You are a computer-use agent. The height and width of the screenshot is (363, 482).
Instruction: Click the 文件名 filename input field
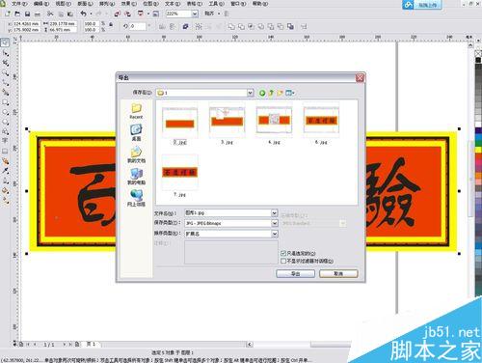click(x=228, y=213)
